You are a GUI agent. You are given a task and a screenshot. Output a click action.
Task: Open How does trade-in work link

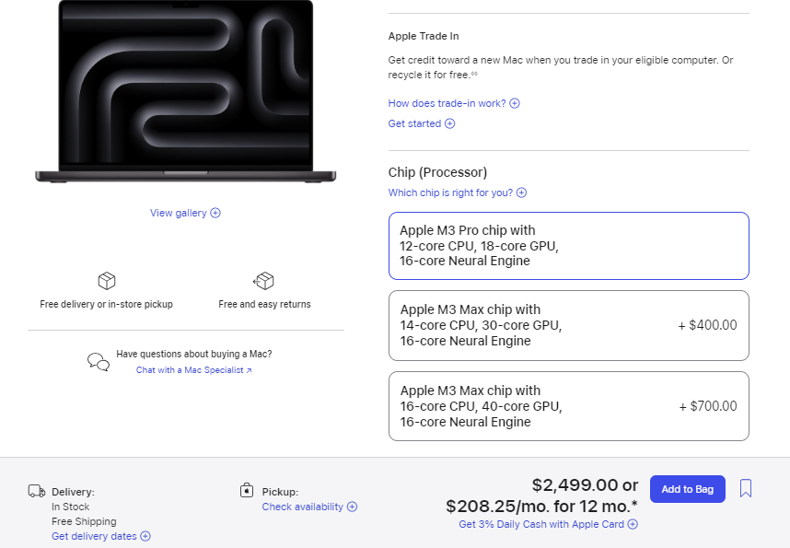447,103
